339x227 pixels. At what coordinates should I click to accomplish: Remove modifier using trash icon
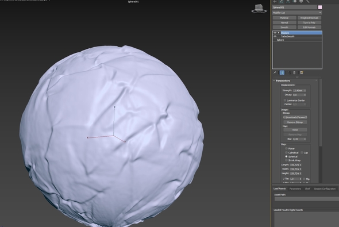(294, 73)
